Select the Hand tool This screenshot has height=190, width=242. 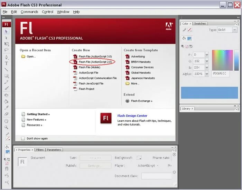click(6, 121)
